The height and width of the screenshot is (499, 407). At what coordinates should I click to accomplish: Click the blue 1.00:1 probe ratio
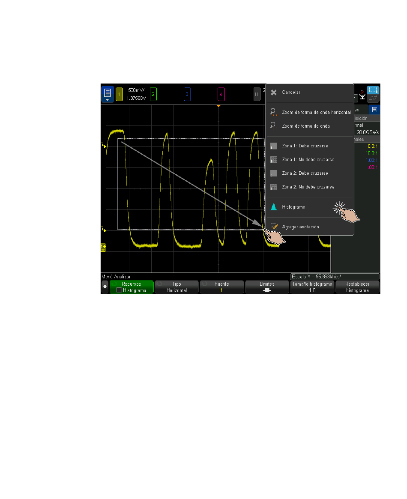(x=371, y=160)
